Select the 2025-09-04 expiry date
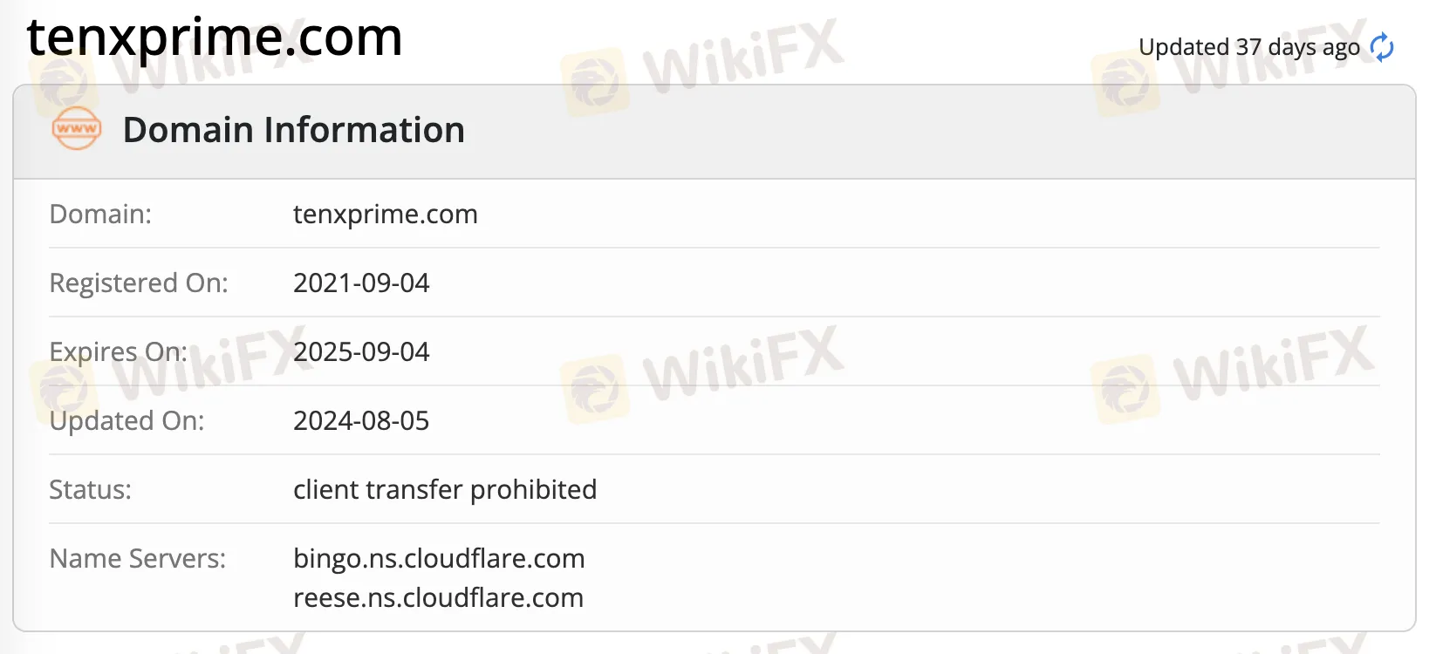1436x654 pixels. point(361,352)
